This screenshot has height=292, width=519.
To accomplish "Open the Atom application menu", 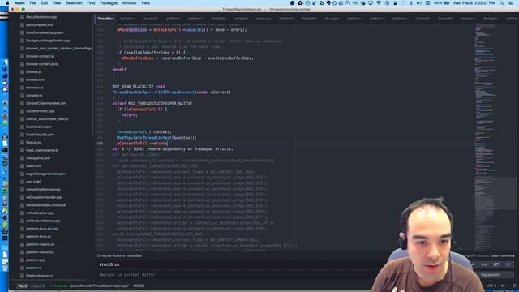I will click(19, 3).
